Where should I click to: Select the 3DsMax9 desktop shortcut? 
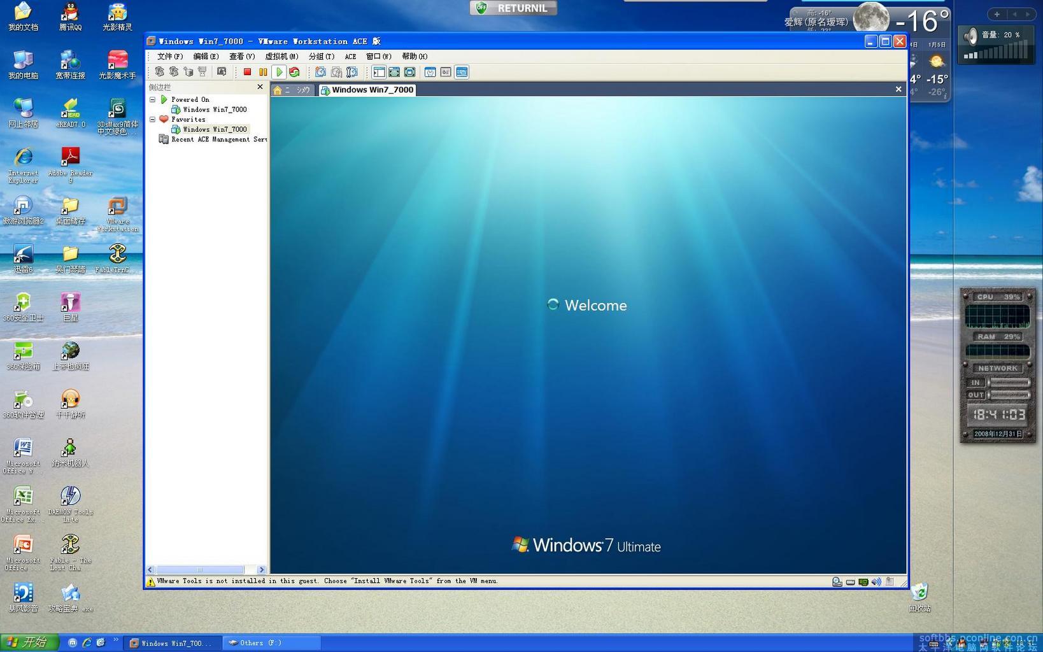click(x=117, y=117)
